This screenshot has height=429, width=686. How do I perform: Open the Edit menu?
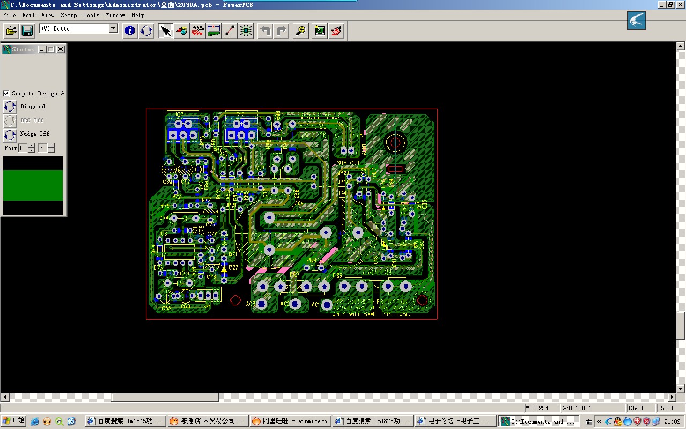[28, 15]
